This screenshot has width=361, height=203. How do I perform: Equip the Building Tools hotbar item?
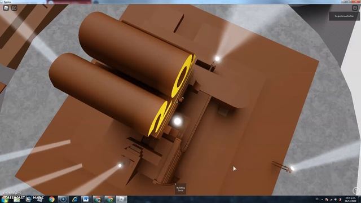[x=180, y=189]
